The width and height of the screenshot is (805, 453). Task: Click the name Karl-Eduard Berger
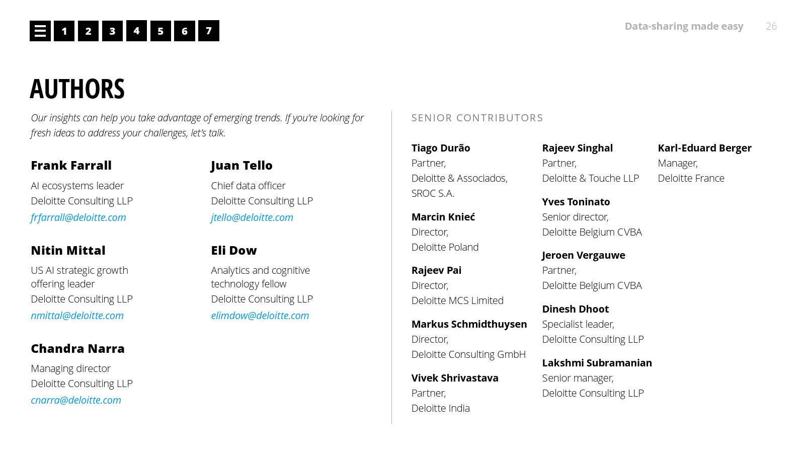(x=704, y=148)
